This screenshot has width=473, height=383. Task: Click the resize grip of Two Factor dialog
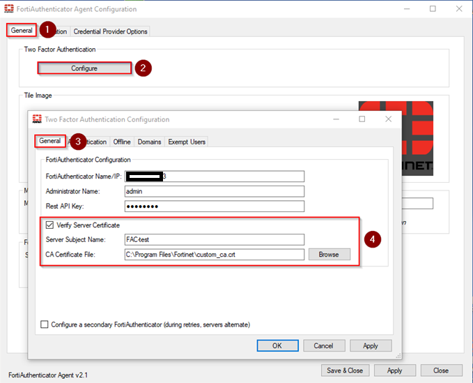398,356
